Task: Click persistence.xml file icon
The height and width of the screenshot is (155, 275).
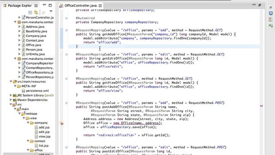Action: point(23,91)
